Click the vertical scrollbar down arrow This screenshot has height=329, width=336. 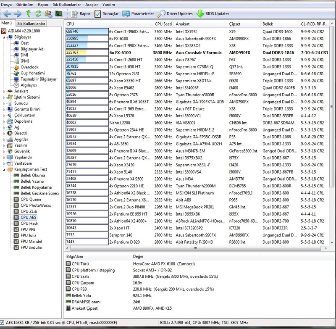(332, 242)
